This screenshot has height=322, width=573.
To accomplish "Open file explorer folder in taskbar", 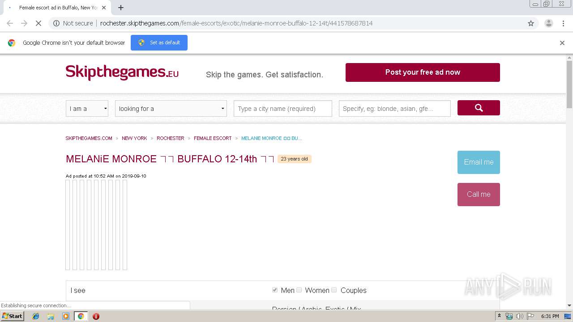I will pos(51,316).
